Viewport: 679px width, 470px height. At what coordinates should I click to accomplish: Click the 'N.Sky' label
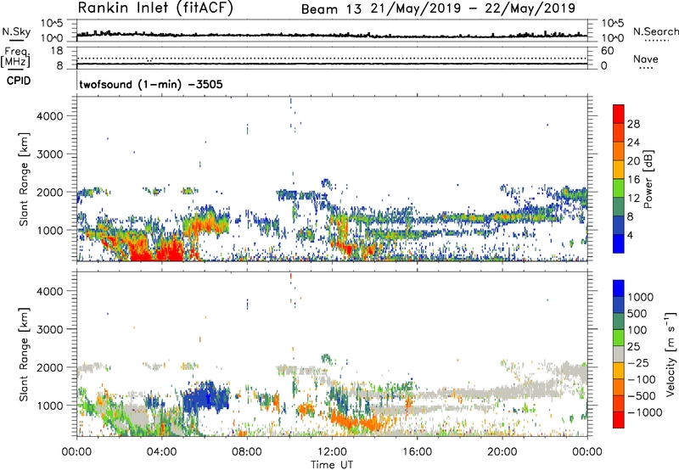(16, 31)
